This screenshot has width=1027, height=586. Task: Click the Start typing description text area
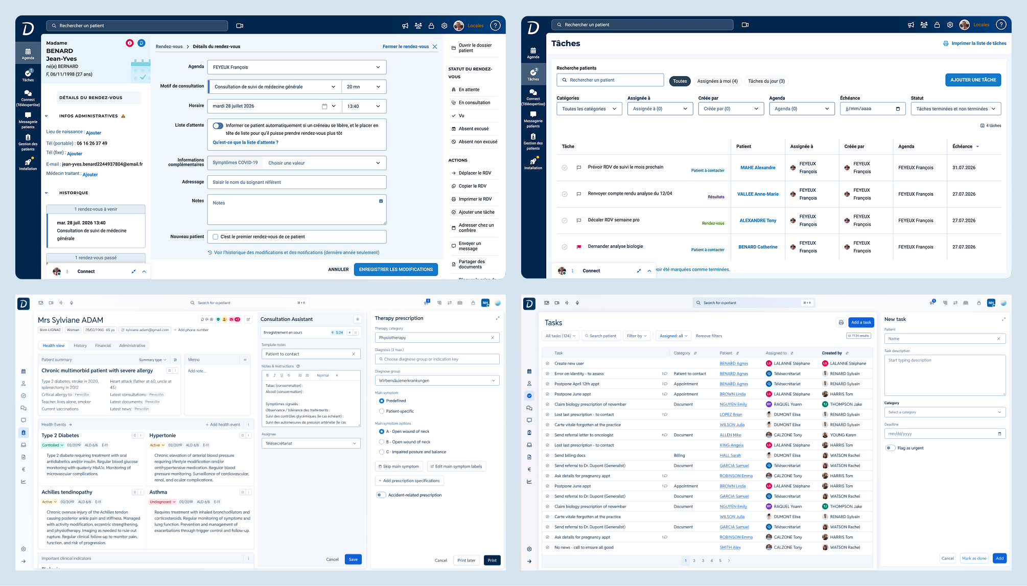coord(945,375)
